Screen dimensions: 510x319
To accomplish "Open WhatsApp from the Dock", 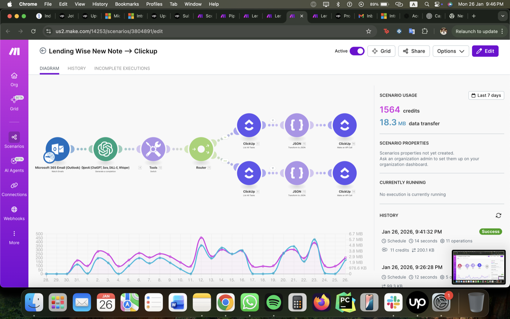I will pos(250,302).
